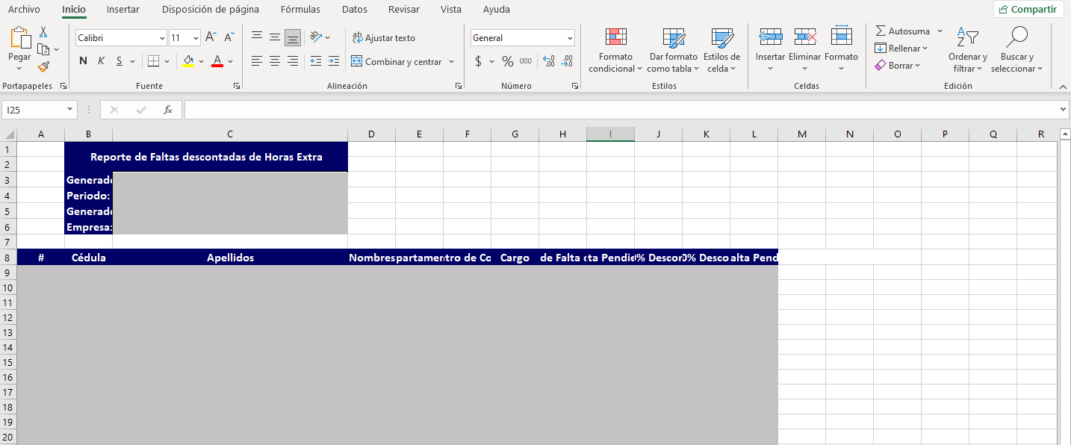Click the Paste (Pegar) icon
The width and height of the screenshot is (1071, 445).
pos(19,38)
